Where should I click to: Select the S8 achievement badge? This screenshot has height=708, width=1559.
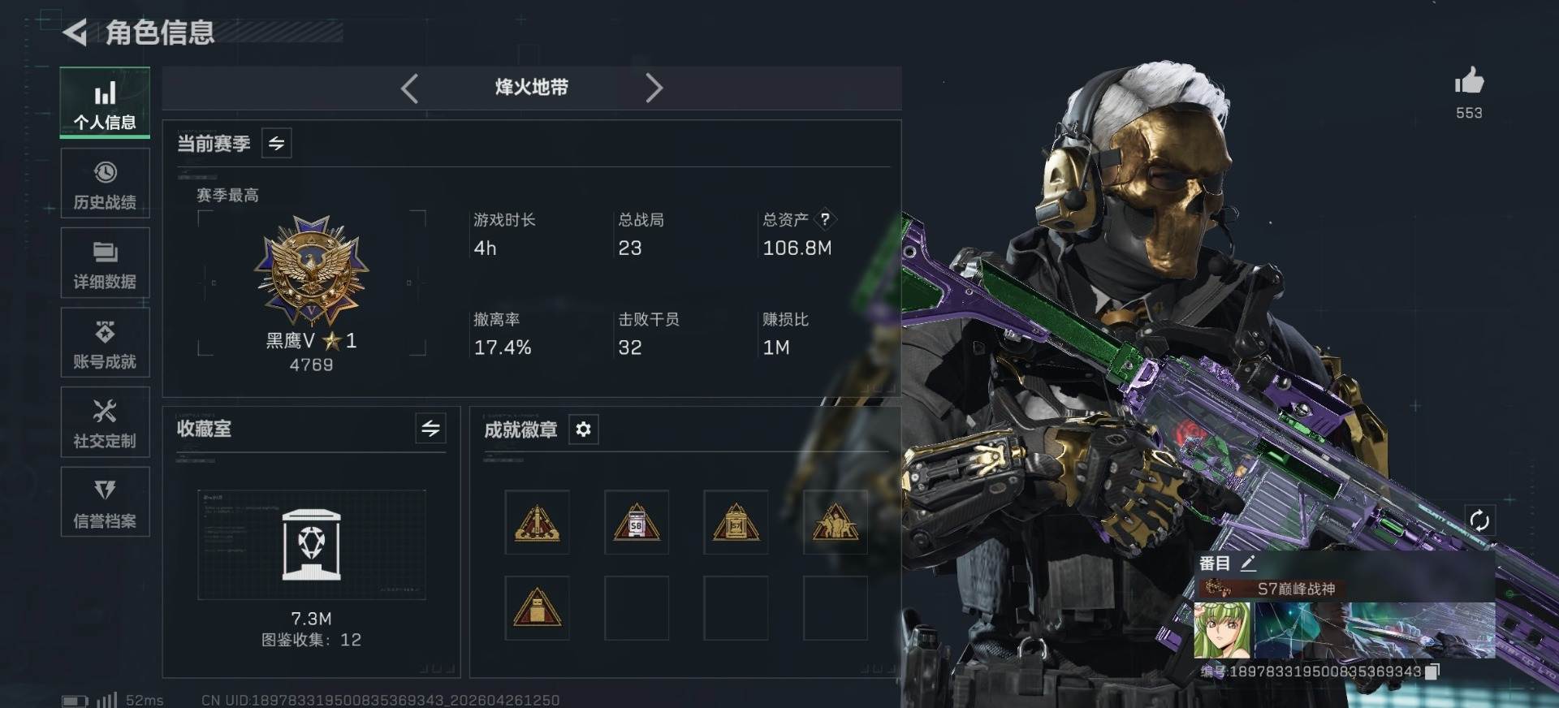637,522
